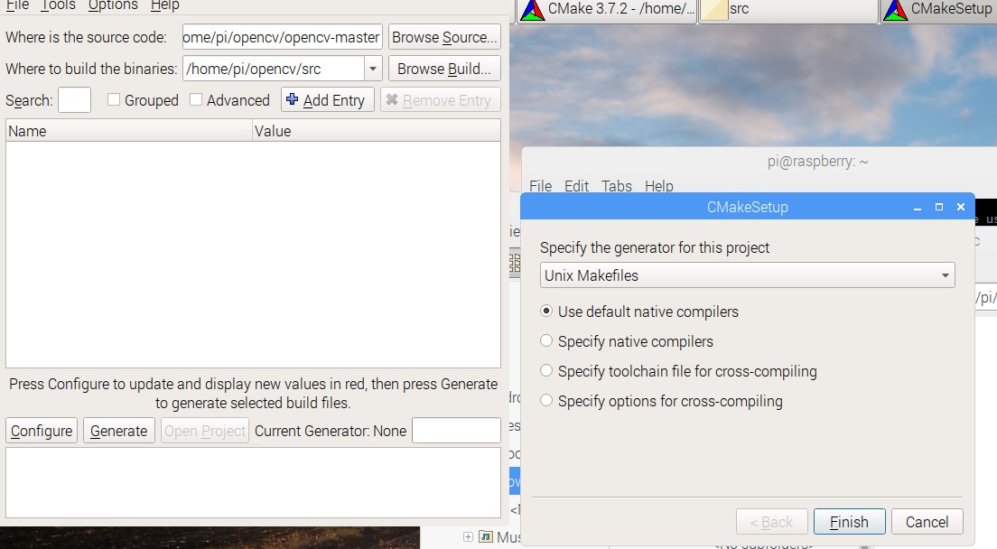Open terminal File menu
997x549 pixels.
[x=540, y=186]
